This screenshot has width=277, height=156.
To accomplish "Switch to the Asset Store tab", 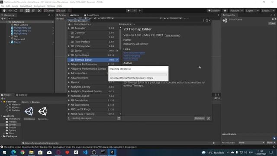I will click(91, 15).
